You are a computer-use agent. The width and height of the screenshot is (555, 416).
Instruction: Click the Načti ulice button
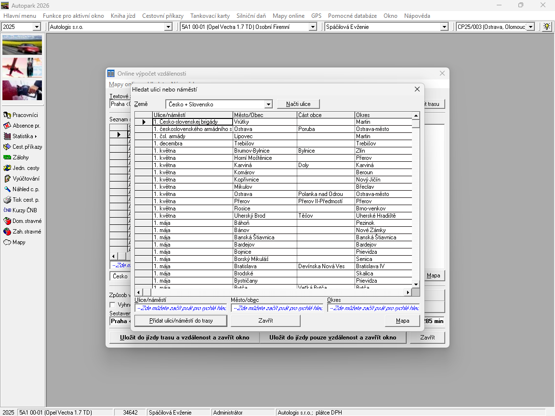pos(298,104)
